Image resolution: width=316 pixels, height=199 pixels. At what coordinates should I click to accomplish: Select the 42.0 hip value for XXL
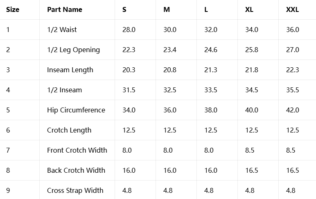(292, 110)
